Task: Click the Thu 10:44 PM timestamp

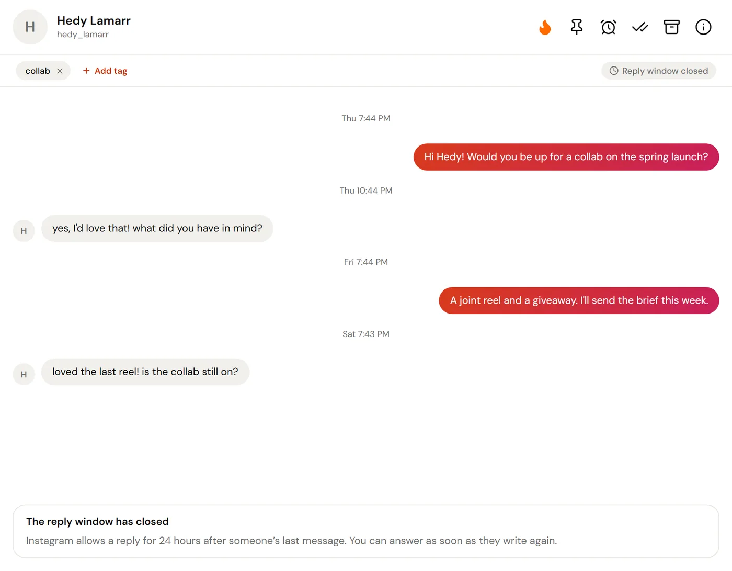Action: 366,191
